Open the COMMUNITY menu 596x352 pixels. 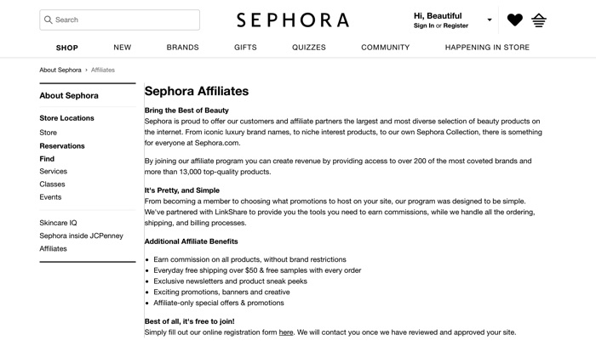click(x=386, y=48)
